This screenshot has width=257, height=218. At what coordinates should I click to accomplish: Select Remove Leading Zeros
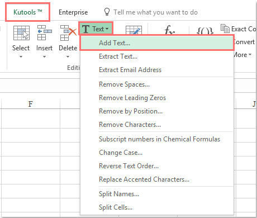(157, 98)
